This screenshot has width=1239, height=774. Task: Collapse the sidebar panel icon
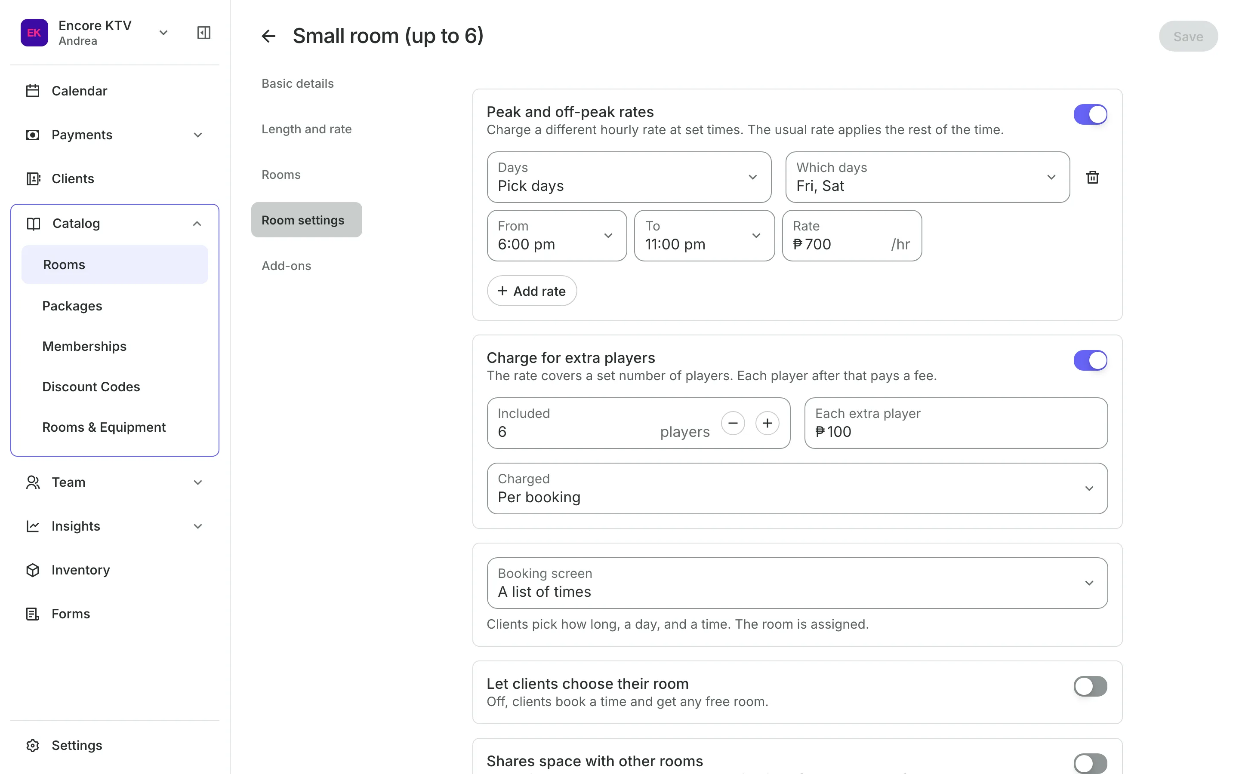(x=204, y=33)
